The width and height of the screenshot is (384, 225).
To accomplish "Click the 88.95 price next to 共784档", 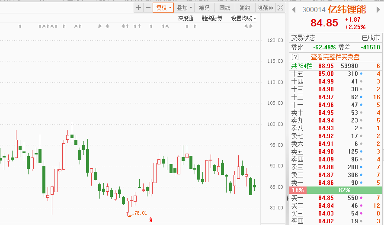I will (x=326, y=66).
